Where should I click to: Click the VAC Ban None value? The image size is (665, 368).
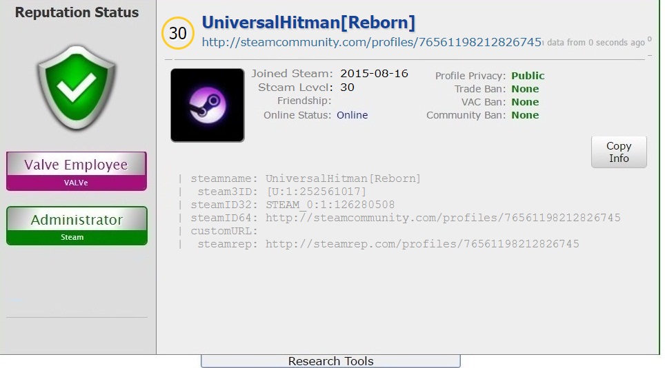525,102
